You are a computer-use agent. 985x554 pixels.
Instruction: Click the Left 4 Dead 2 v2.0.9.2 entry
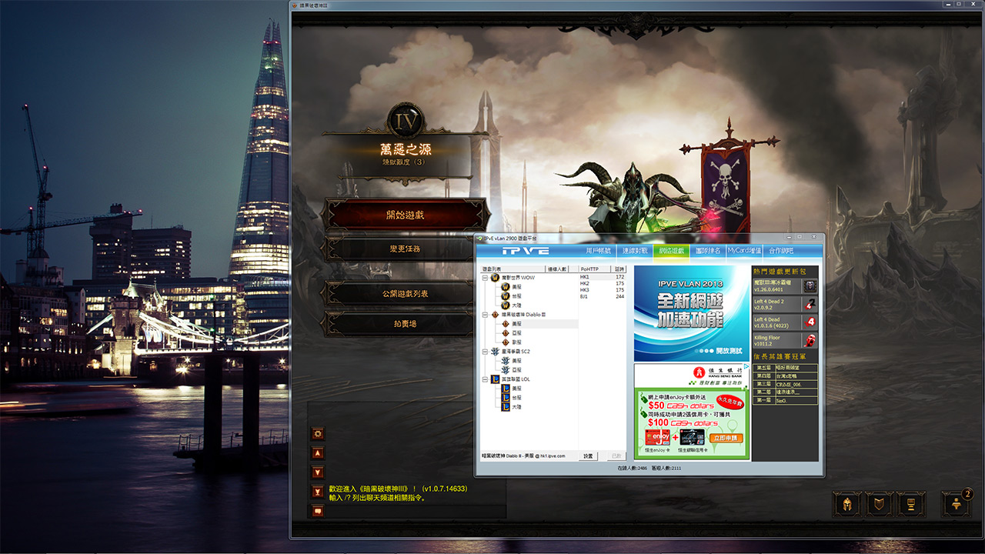click(x=785, y=304)
